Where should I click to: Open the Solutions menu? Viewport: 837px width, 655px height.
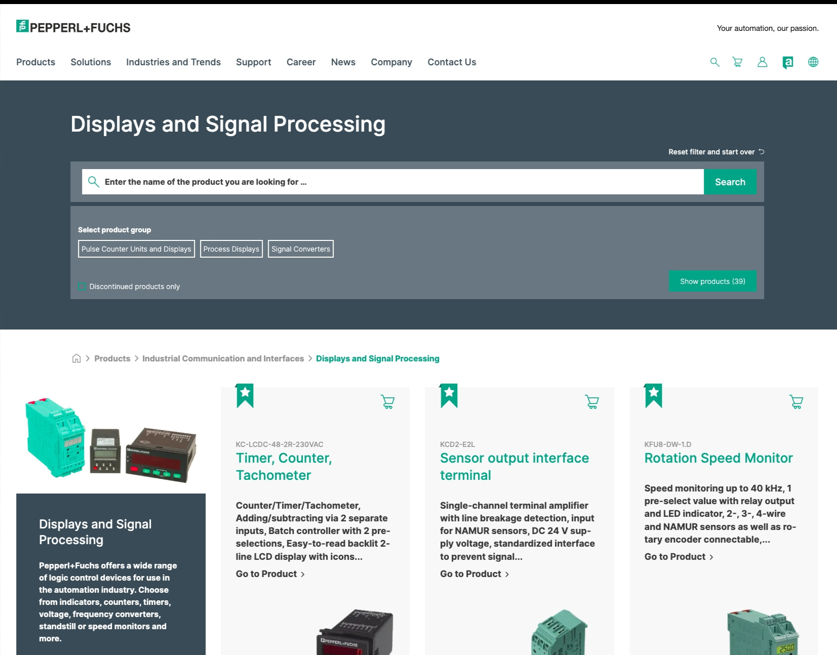click(91, 62)
